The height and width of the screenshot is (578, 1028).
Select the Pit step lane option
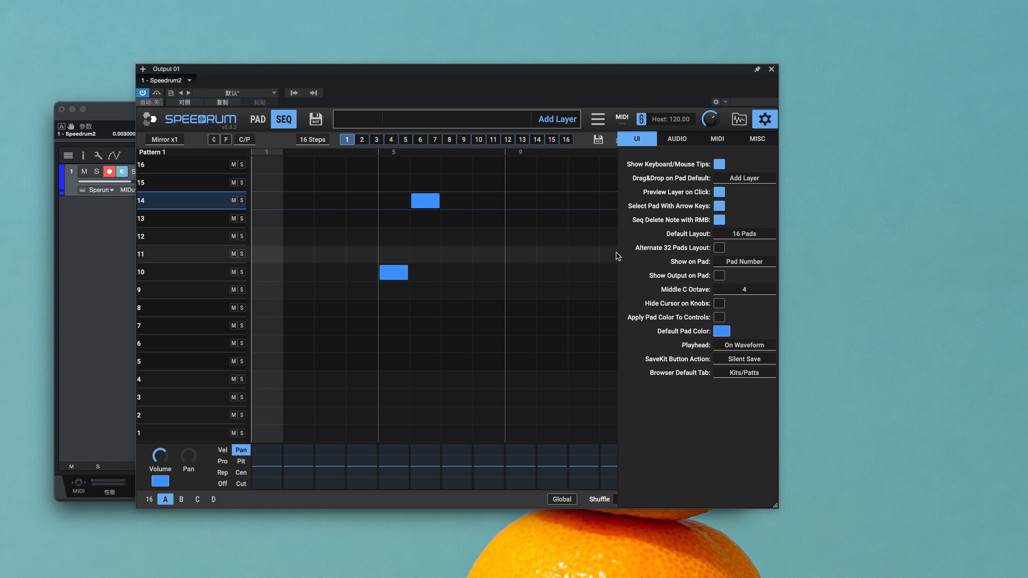click(241, 461)
